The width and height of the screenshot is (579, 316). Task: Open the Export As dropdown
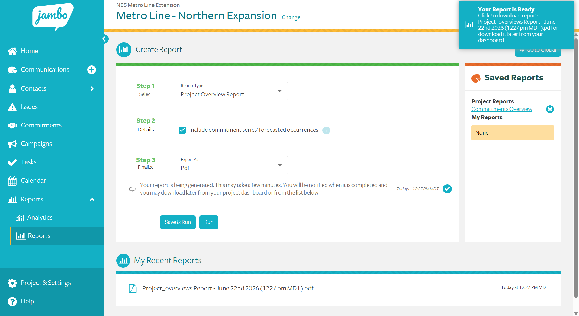(x=231, y=165)
